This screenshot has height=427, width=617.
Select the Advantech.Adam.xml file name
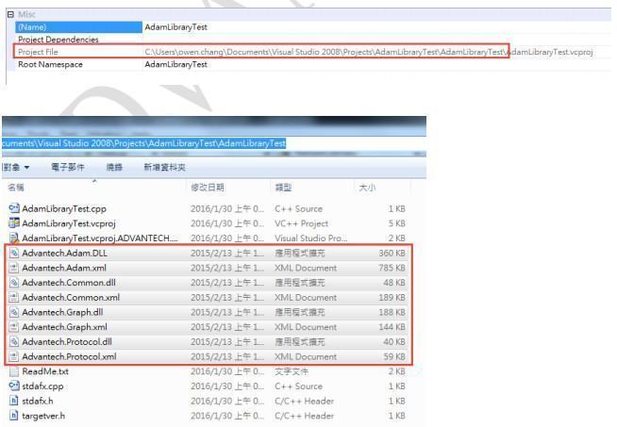(x=64, y=268)
